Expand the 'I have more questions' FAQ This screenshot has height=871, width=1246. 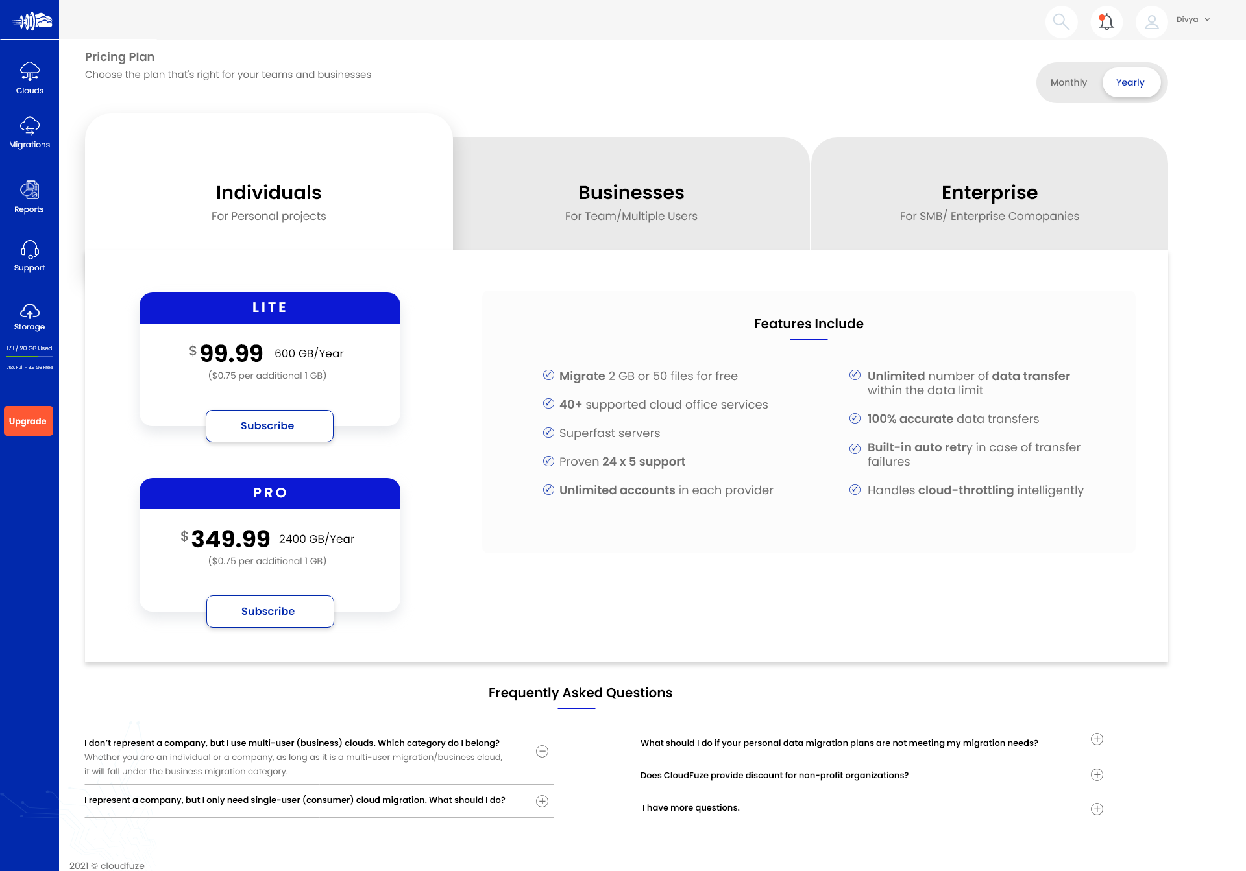coord(1097,809)
